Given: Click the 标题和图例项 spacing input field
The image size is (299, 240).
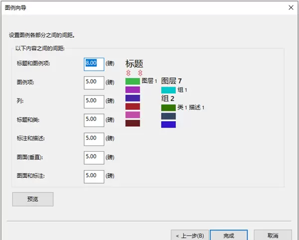Looking at the screenshot, I should pos(94,64).
